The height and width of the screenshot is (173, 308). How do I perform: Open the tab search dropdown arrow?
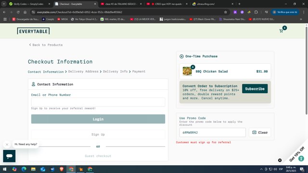tap(4, 4)
